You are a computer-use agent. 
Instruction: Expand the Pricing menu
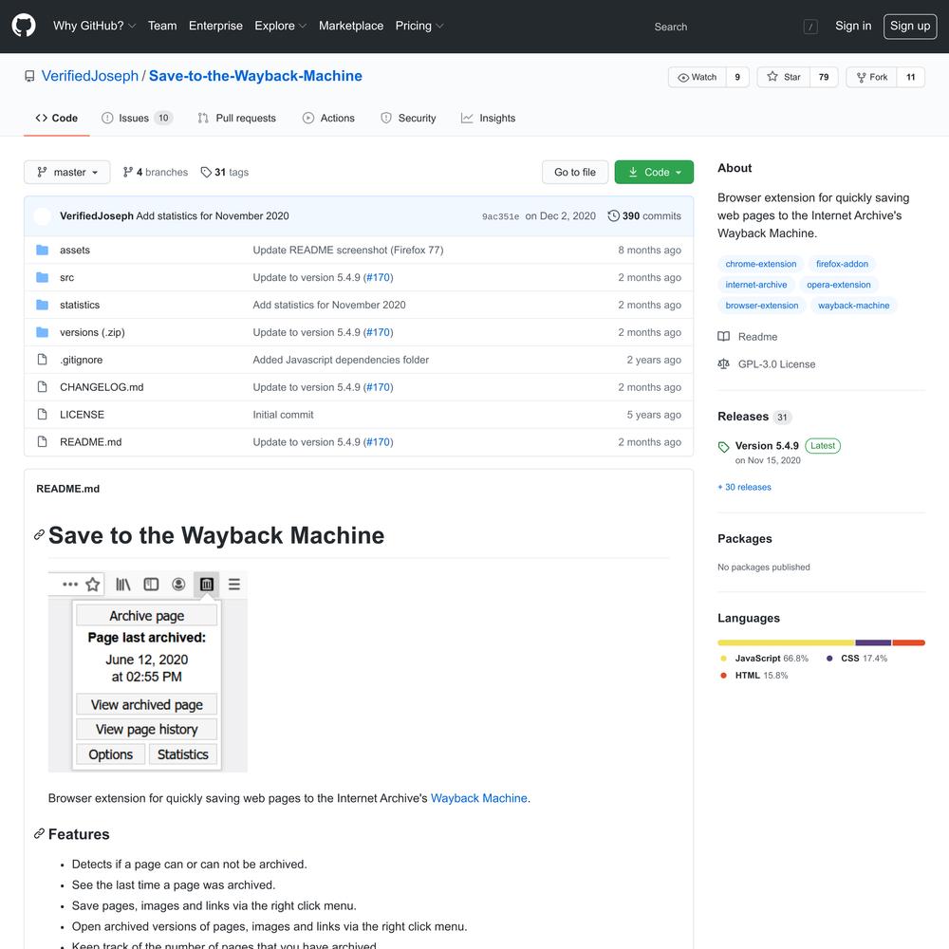[419, 26]
